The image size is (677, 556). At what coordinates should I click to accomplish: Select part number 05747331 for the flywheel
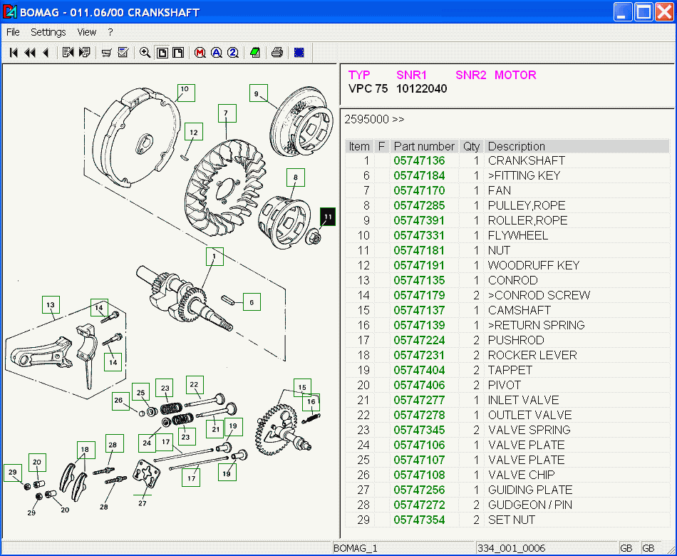pyautogui.click(x=419, y=235)
